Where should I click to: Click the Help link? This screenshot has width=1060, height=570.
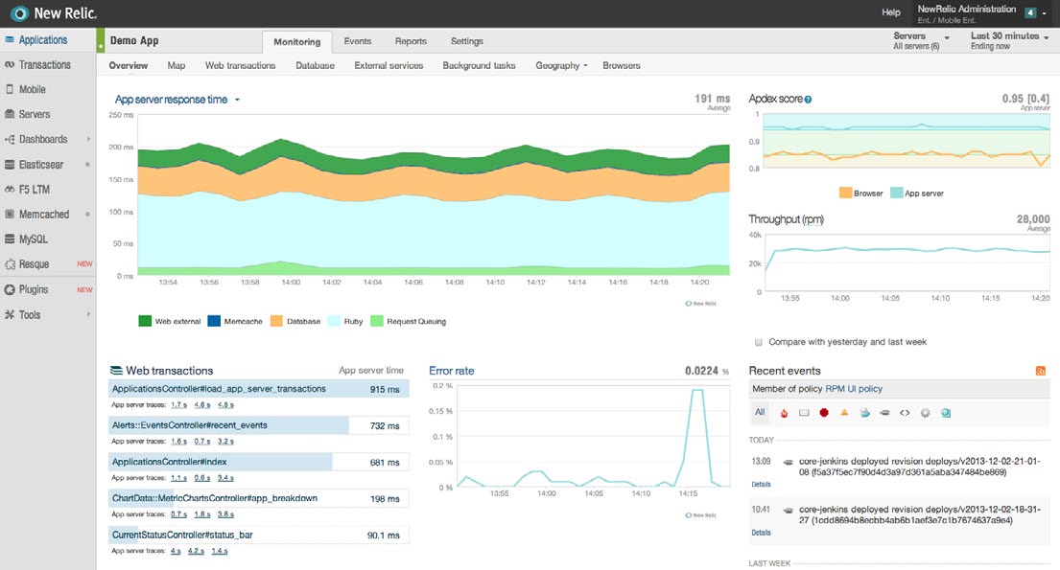point(891,12)
